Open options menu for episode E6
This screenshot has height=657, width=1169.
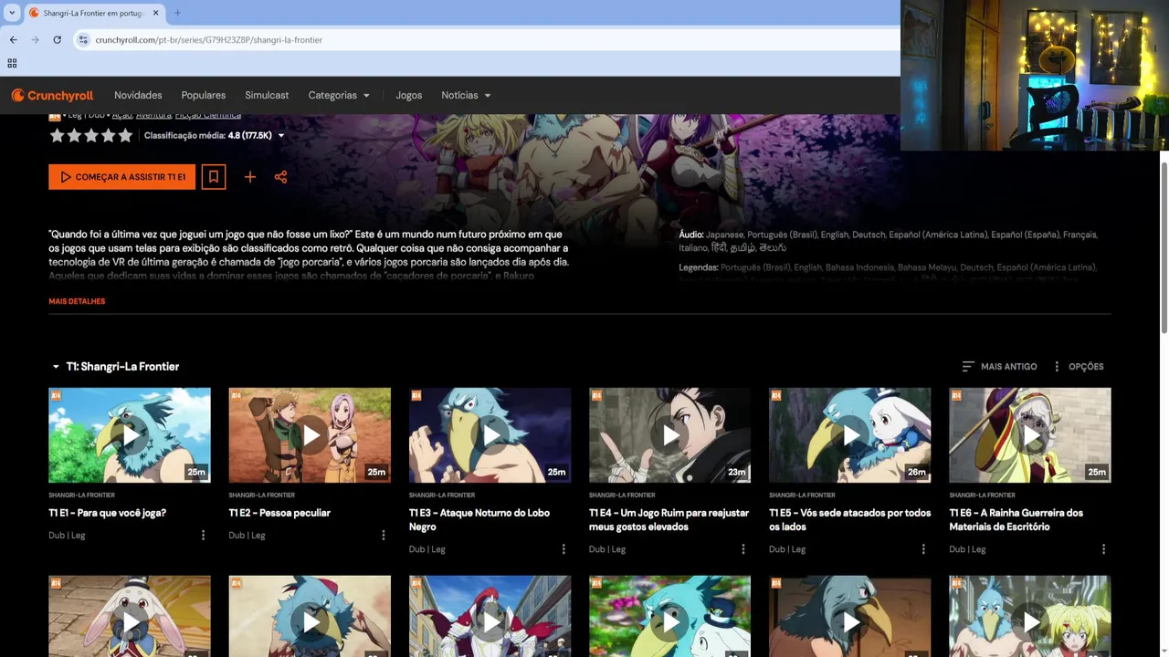(1103, 549)
